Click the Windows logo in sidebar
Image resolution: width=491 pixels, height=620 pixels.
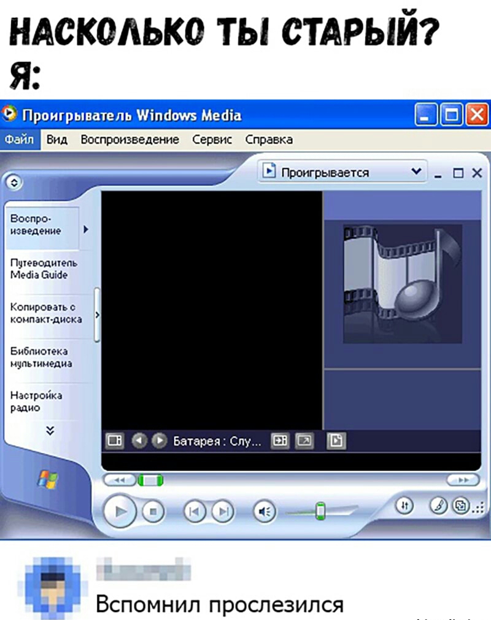[x=48, y=479]
